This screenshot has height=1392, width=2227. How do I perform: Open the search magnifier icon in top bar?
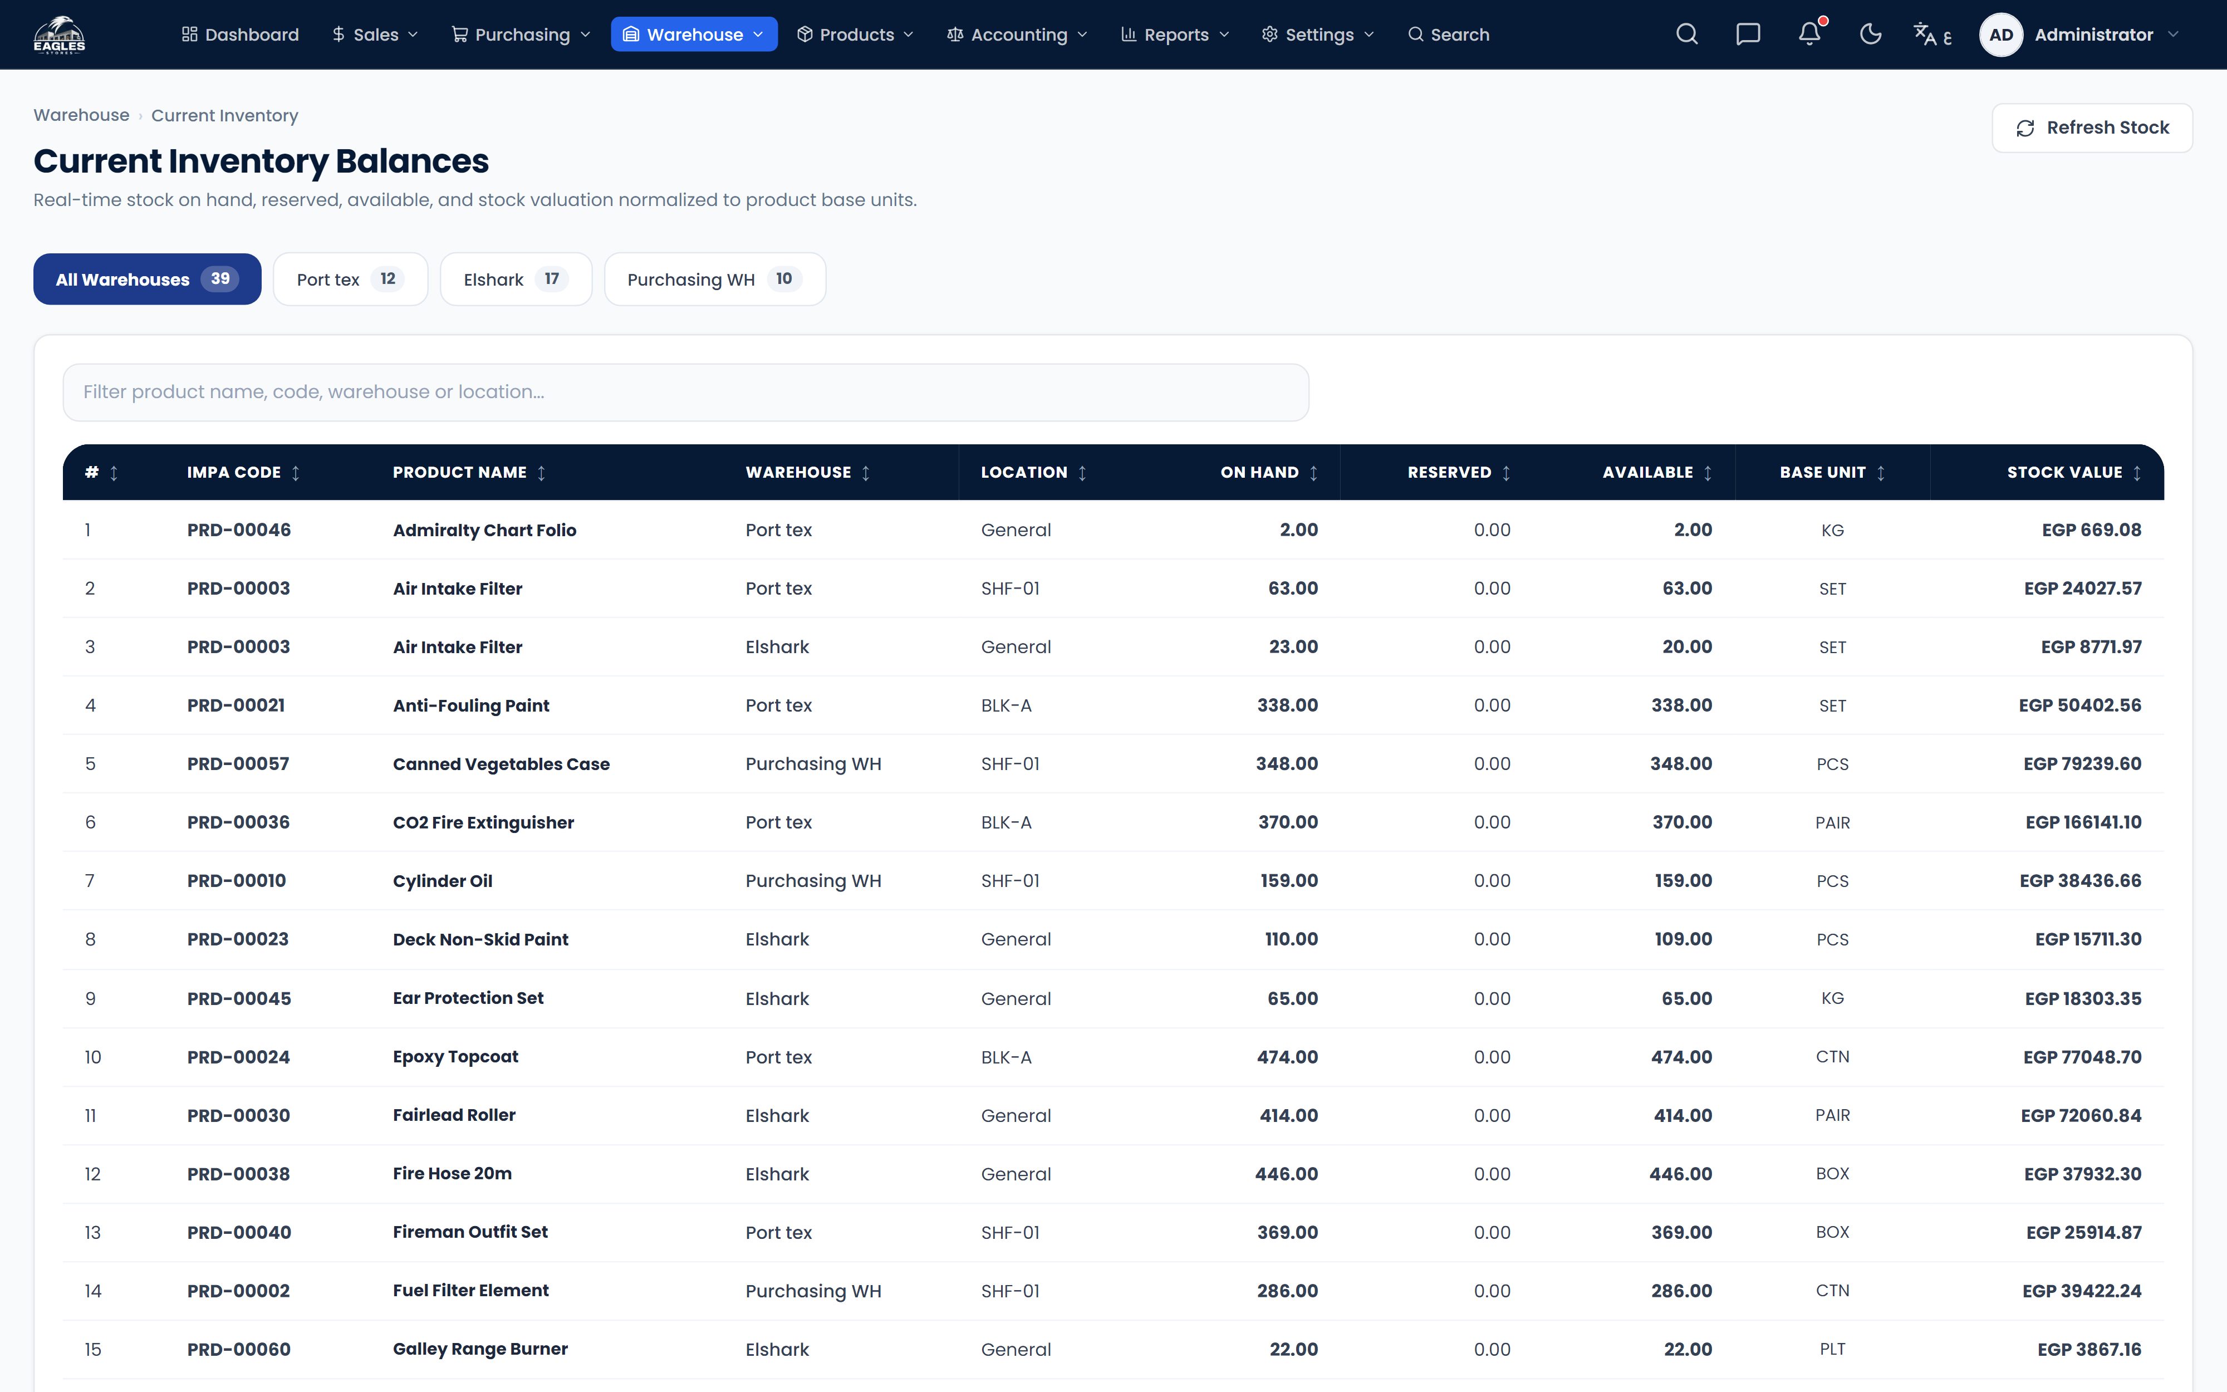pyautogui.click(x=1687, y=35)
